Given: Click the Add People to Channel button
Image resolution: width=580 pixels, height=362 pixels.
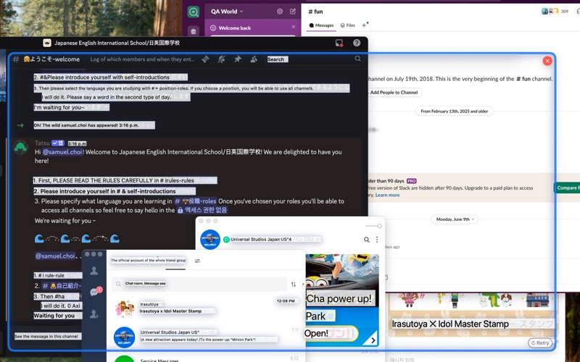Looking at the screenshot, I should click(394, 93).
